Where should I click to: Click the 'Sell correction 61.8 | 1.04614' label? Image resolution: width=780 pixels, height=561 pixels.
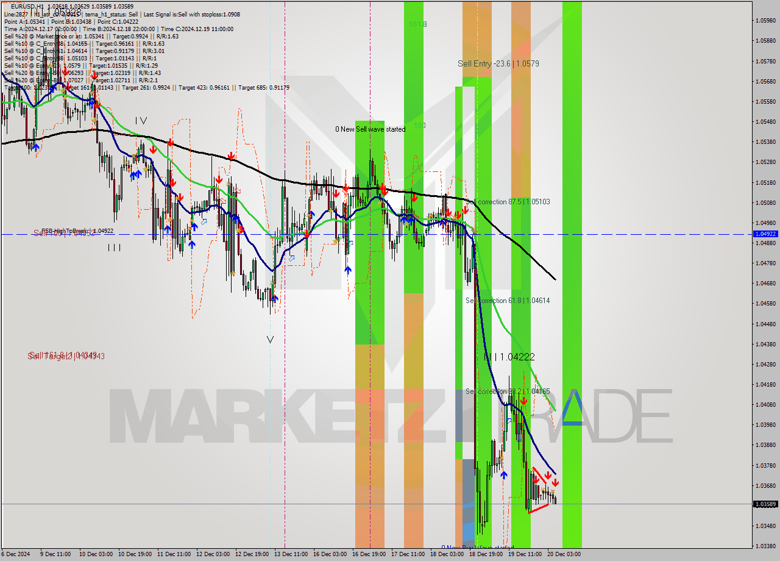(508, 301)
